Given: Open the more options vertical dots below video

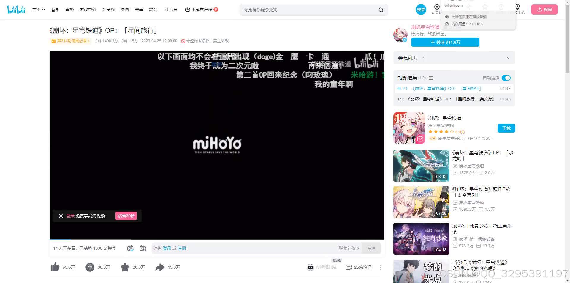Looking at the screenshot, I should click(381, 267).
